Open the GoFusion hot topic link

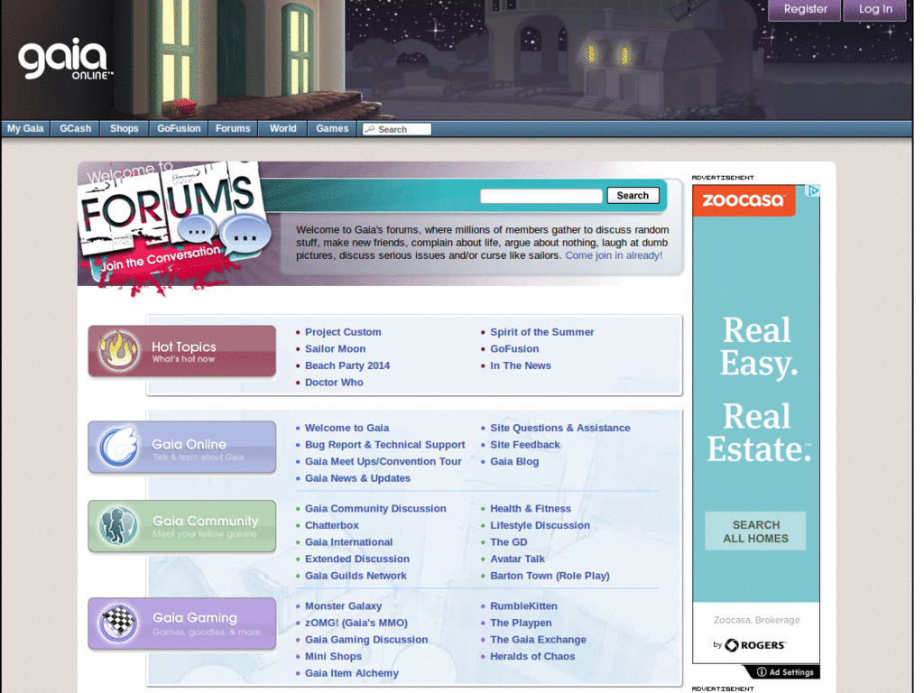pos(514,349)
